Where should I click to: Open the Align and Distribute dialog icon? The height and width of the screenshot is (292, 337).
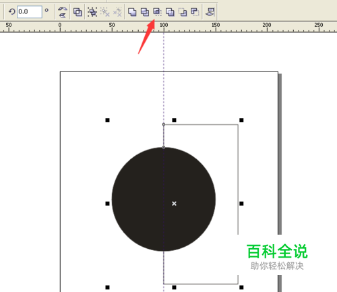click(x=210, y=12)
